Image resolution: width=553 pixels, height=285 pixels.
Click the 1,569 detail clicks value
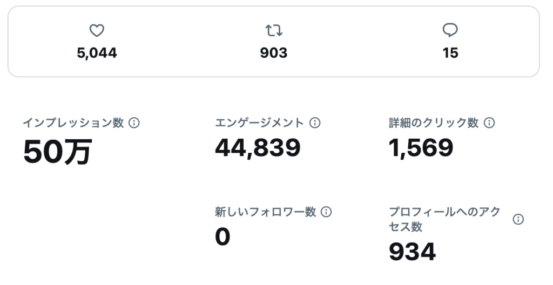tap(421, 147)
